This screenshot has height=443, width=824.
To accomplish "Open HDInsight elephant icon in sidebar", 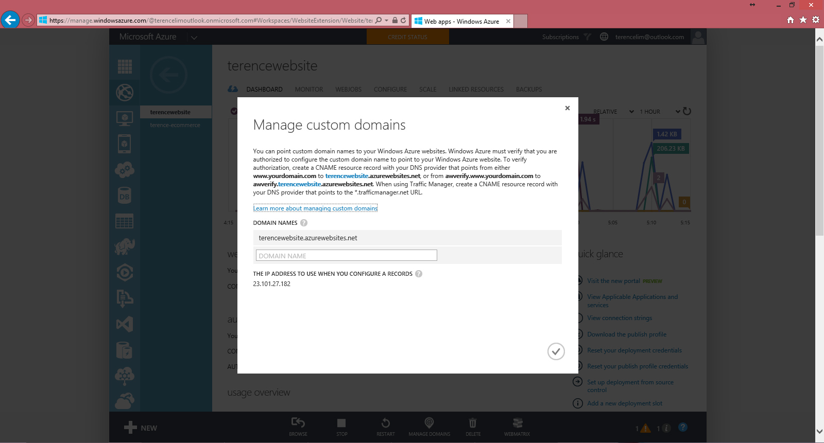I will [125, 247].
